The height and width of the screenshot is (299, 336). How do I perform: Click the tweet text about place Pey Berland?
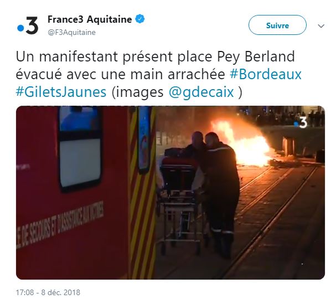click(x=159, y=74)
